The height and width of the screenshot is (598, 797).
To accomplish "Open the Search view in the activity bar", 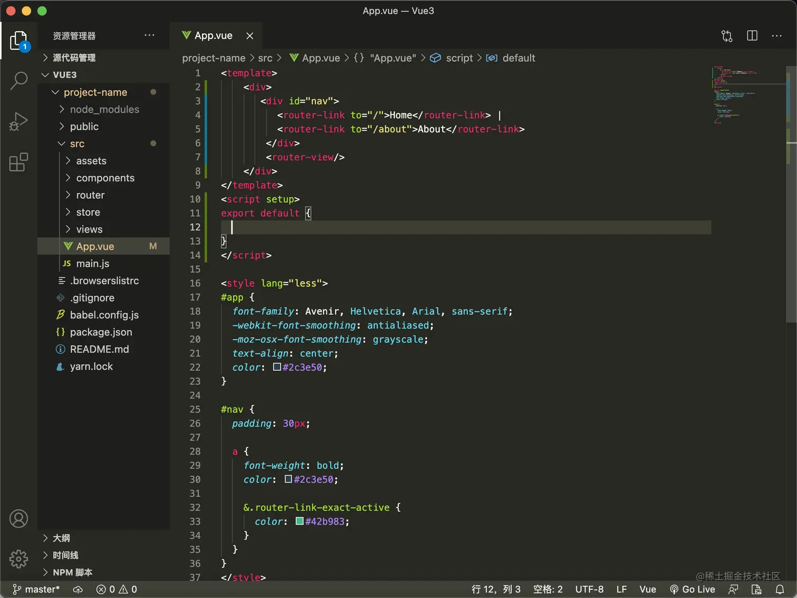I will [x=19, y=81].
